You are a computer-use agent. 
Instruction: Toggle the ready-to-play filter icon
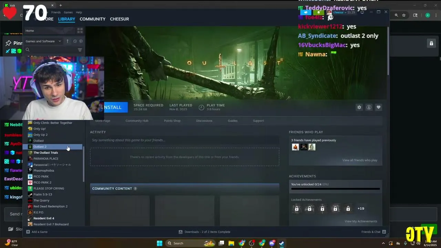point(81,41)
